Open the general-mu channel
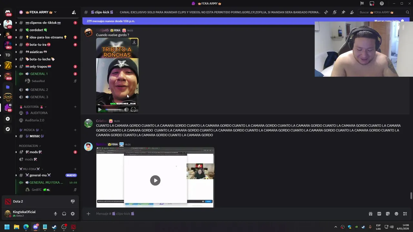 [48, 175]
